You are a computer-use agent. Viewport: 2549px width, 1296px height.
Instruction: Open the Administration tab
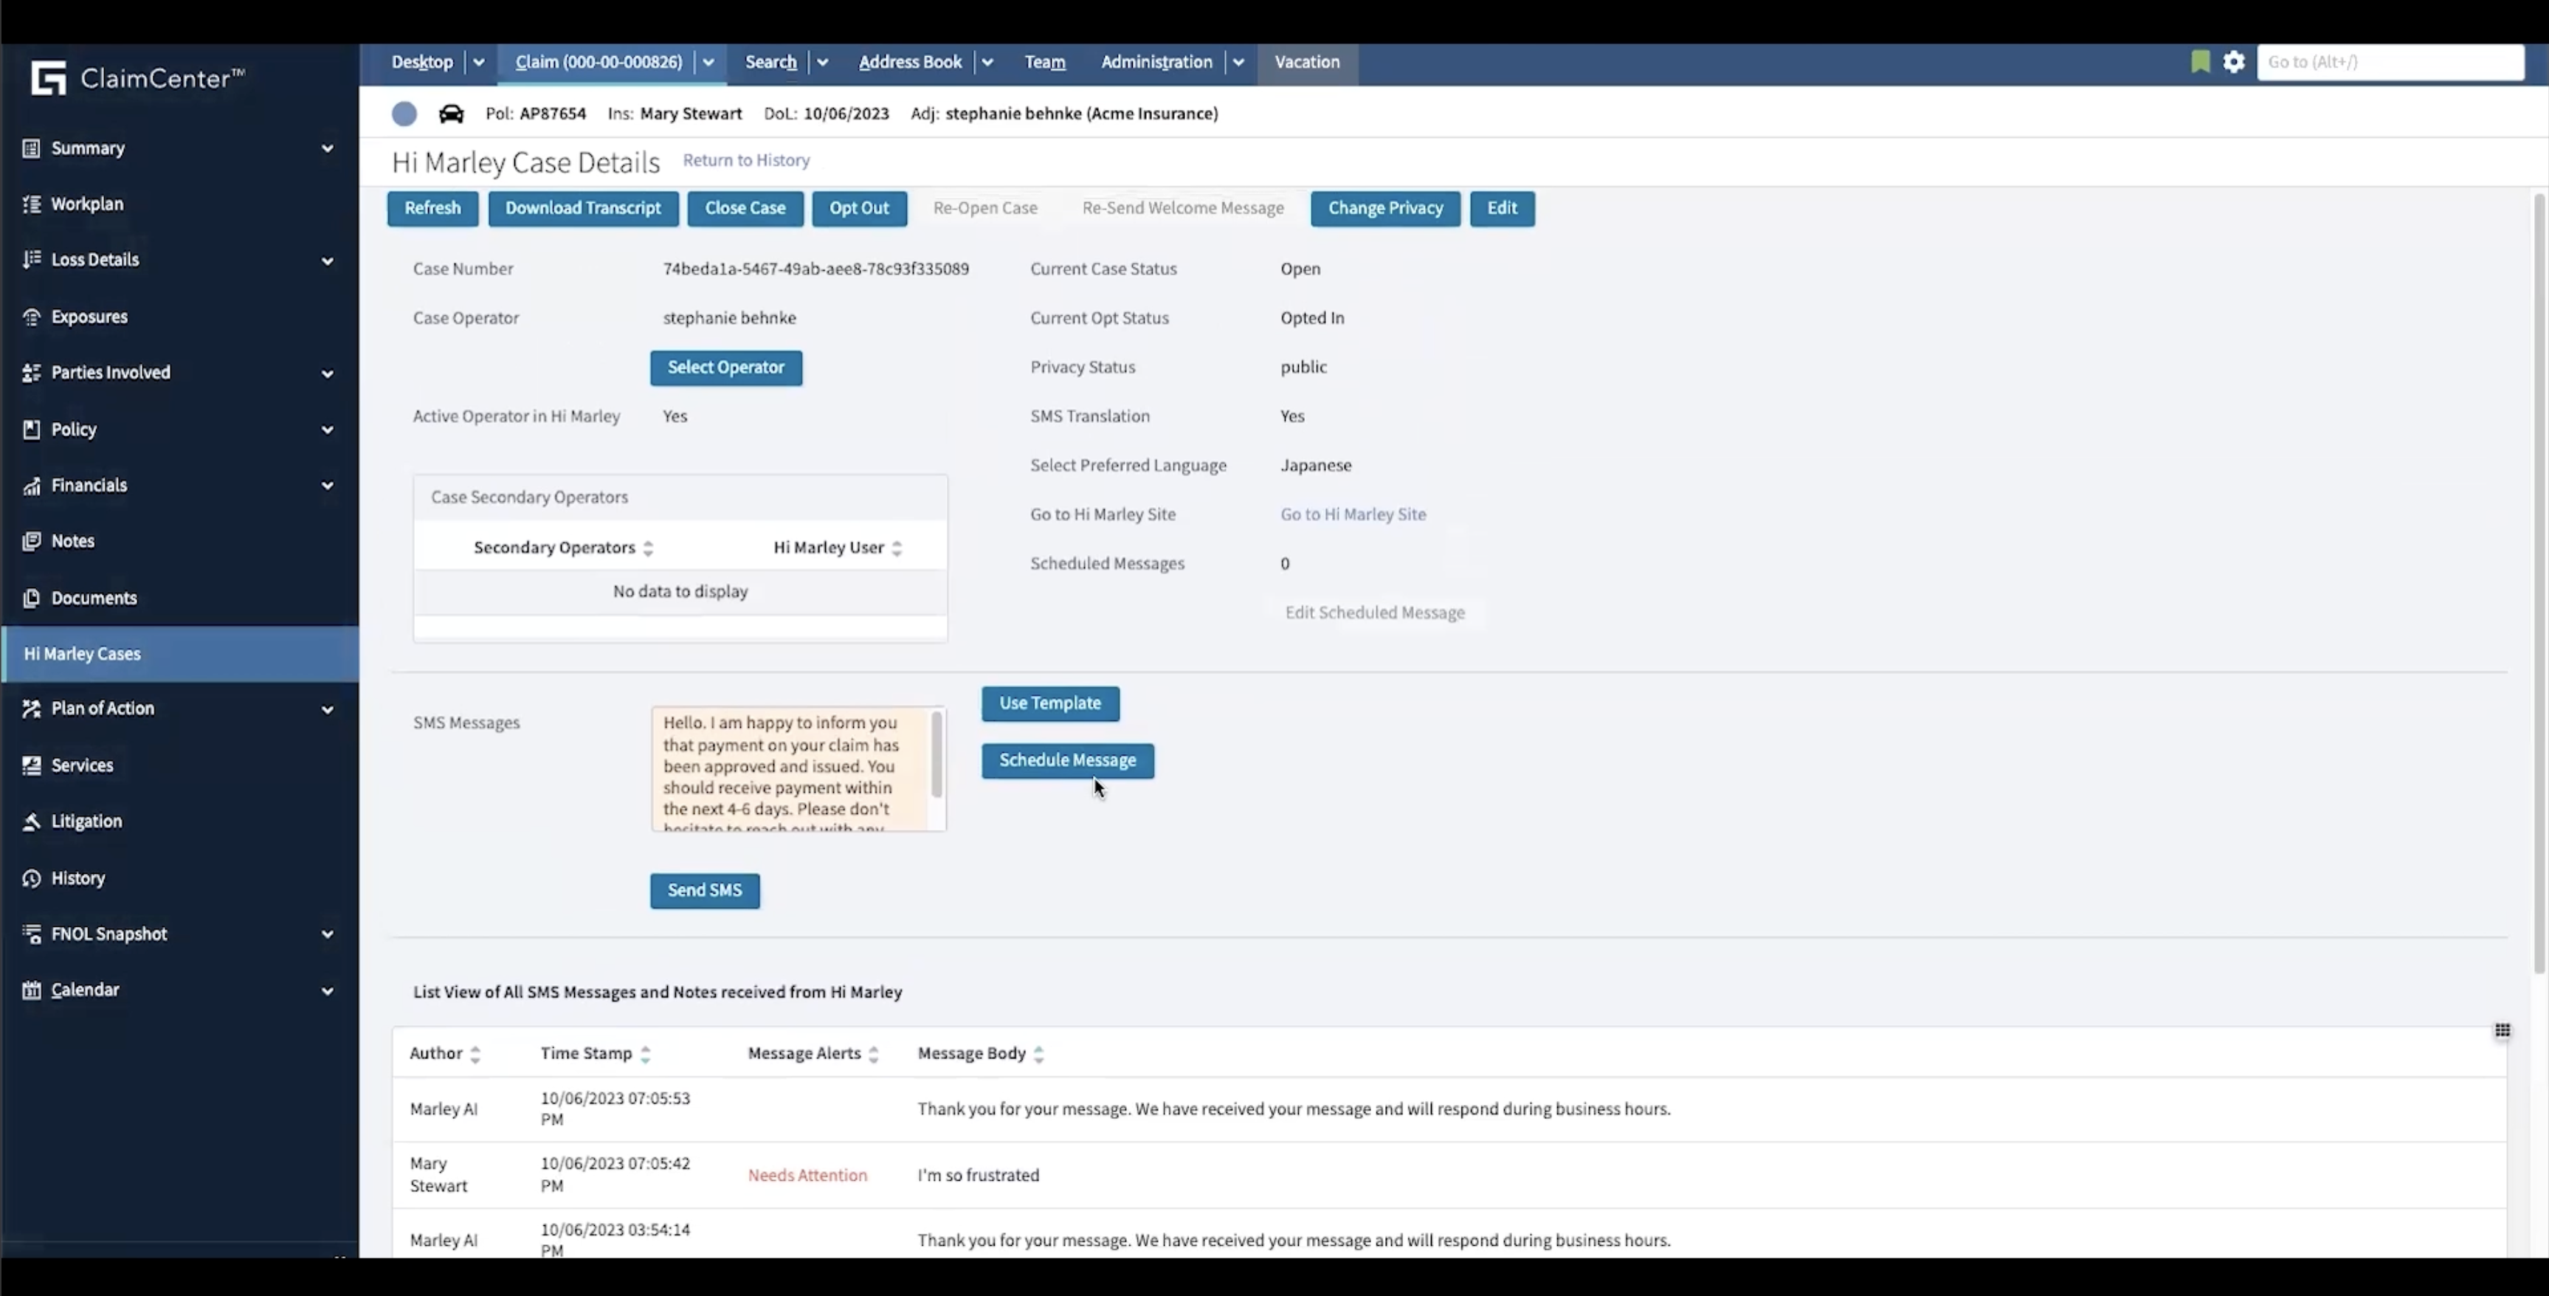pyautogui.click(x=1156, y=62)
